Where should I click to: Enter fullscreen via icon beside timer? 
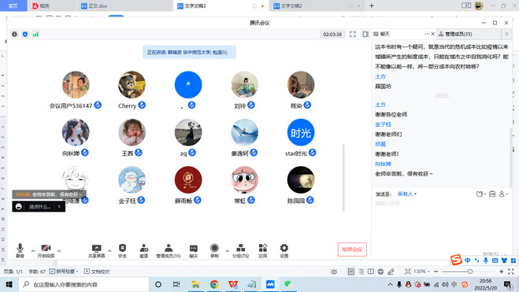353,34
